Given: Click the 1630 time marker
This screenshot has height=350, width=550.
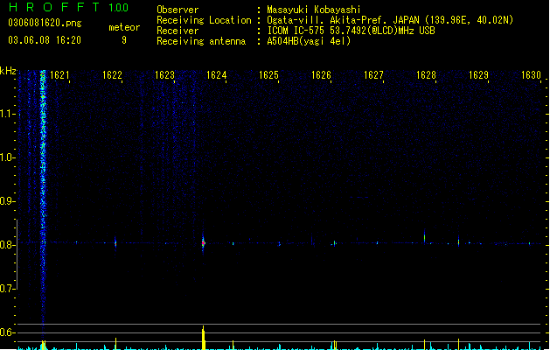Looking at the screenshot, I should point(531,75).
